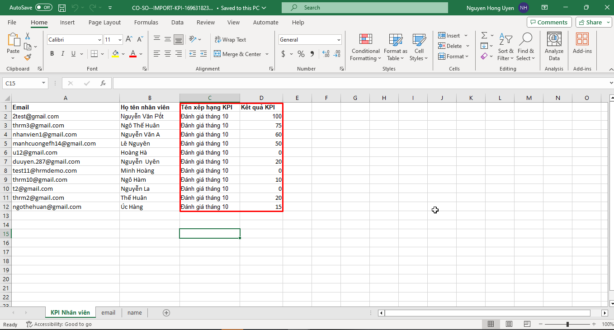Apply Bold formatting to the cell
614x330 pixels.
[x=52, y=54]
